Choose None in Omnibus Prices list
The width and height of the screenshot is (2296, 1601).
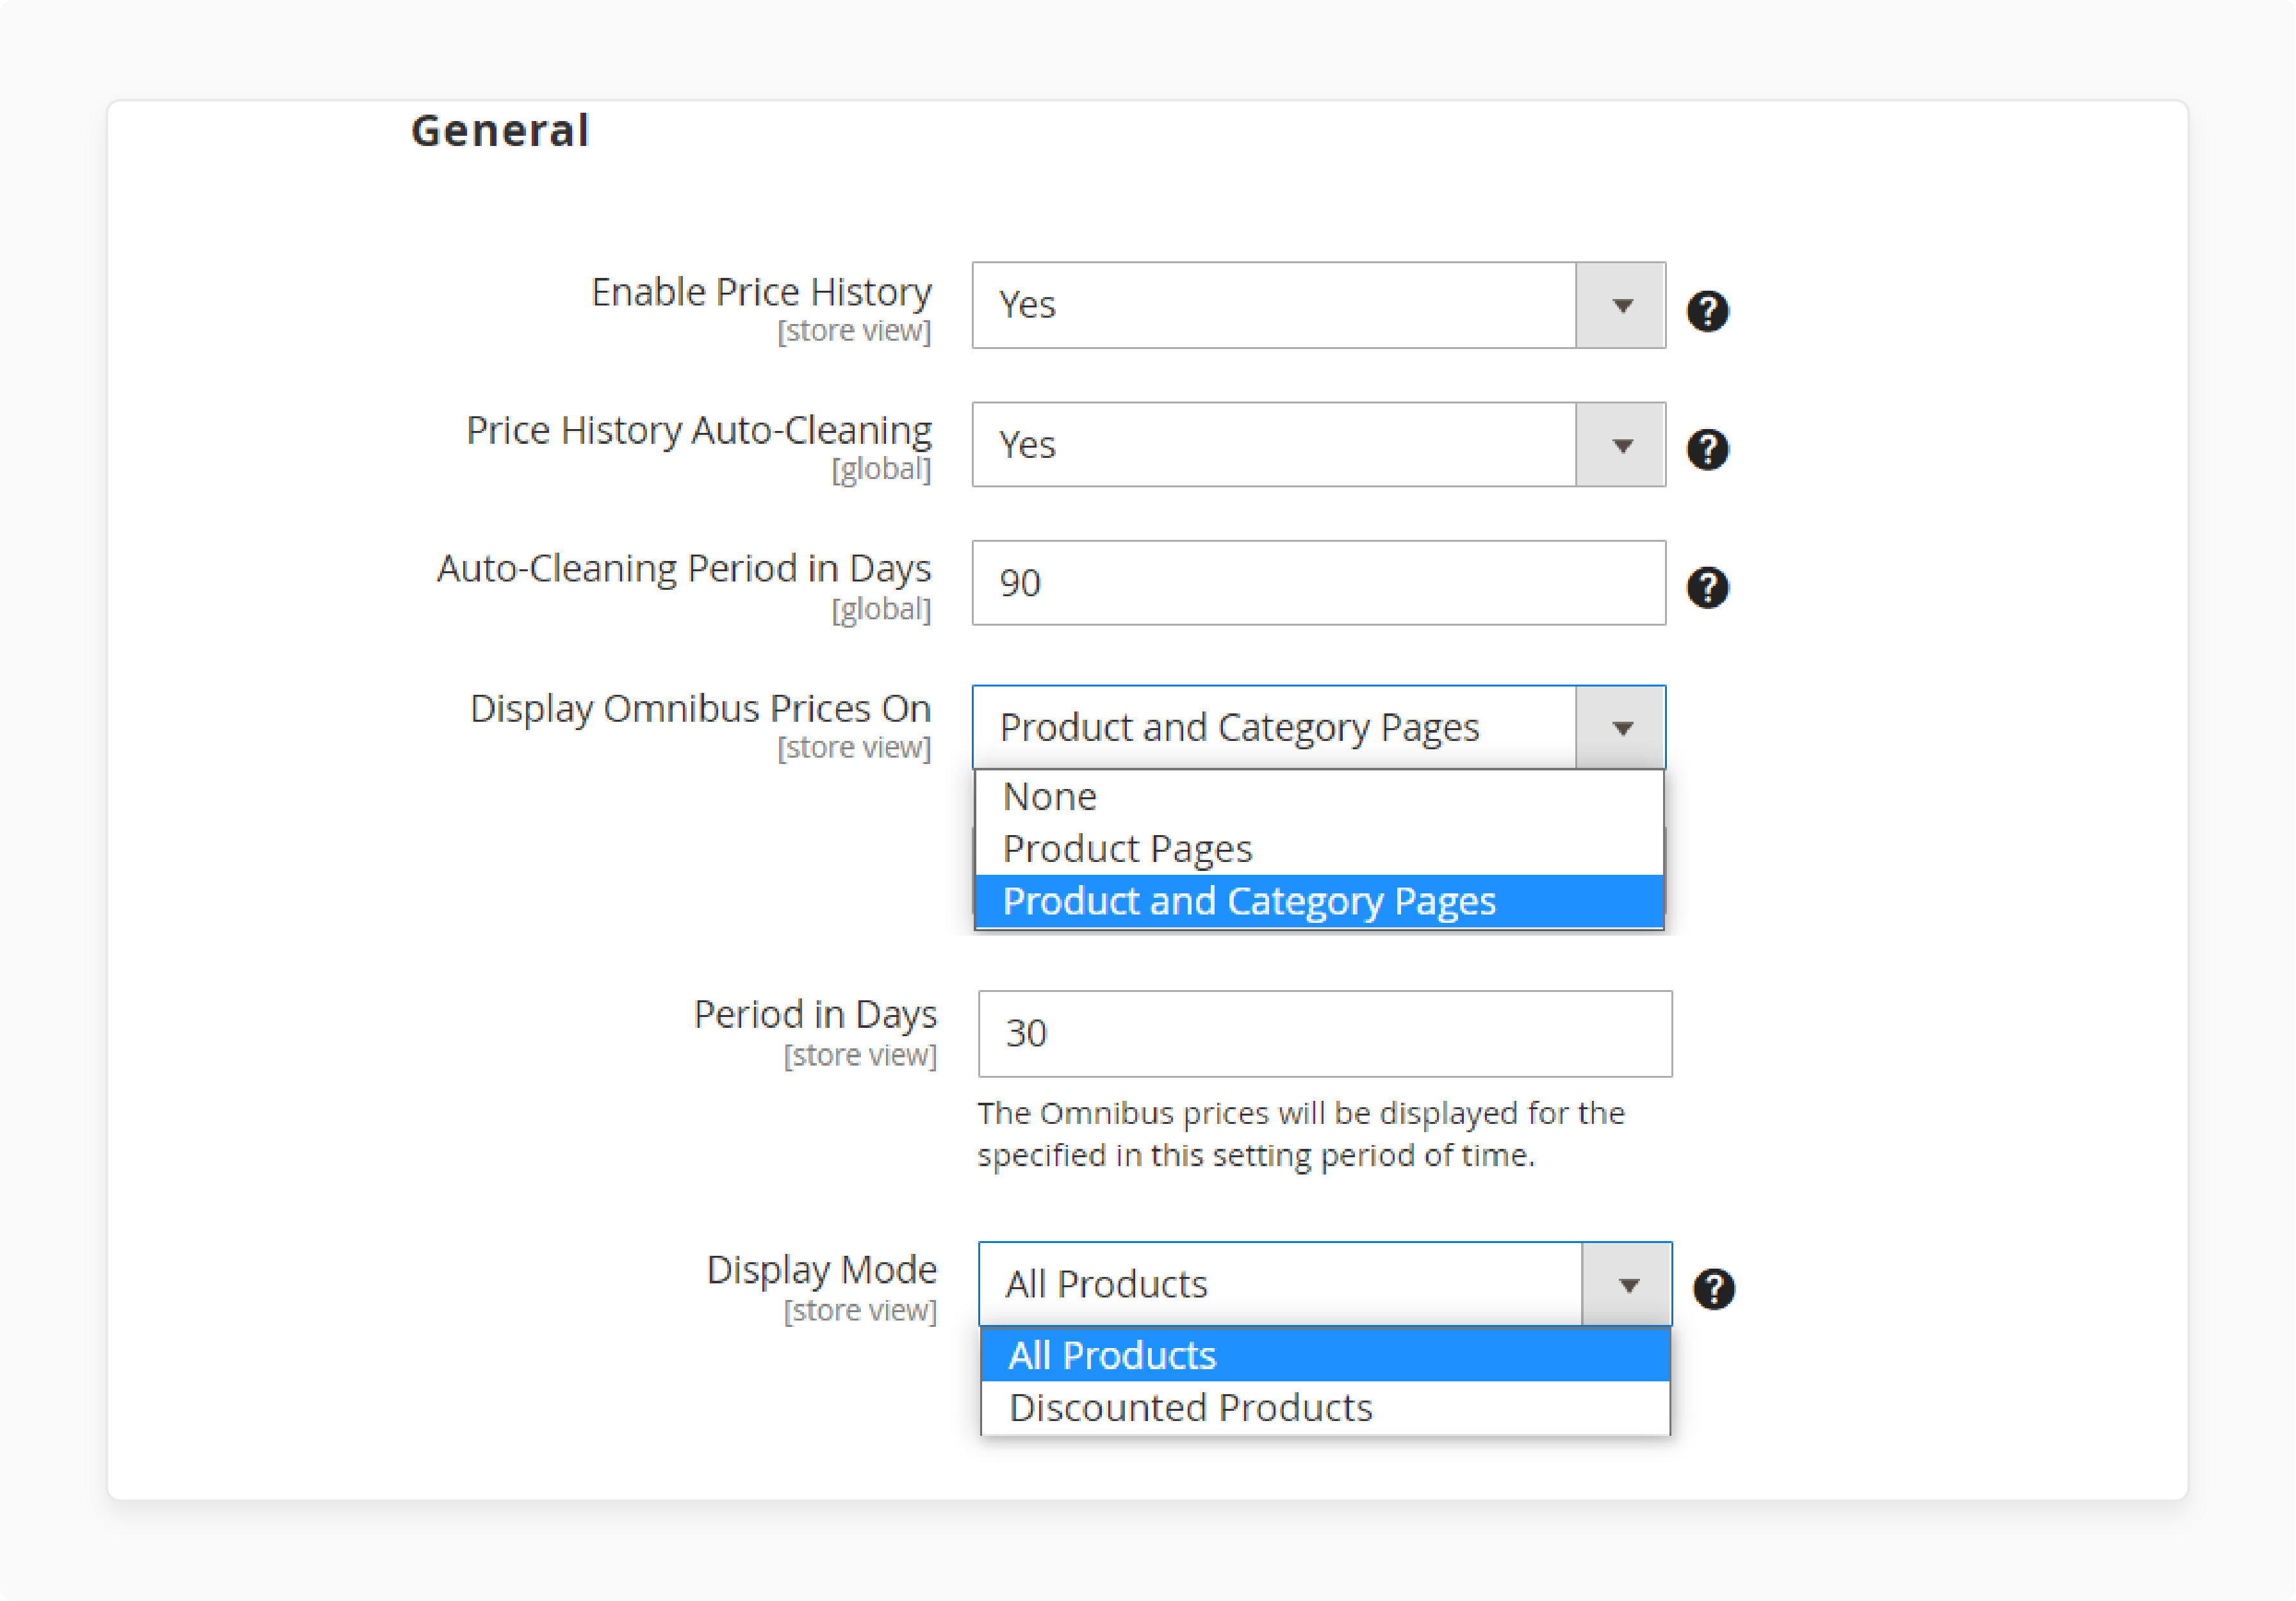coord(1318,797)
